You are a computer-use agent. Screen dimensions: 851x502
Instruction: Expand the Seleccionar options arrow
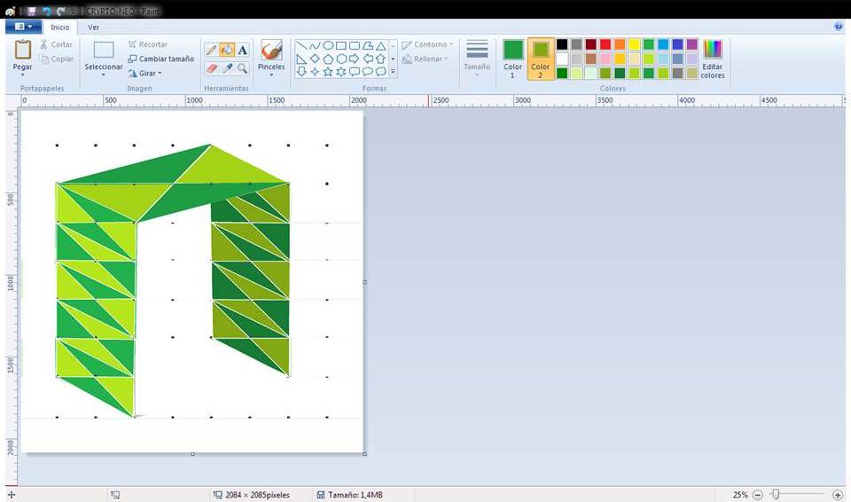tap(103, 75)
